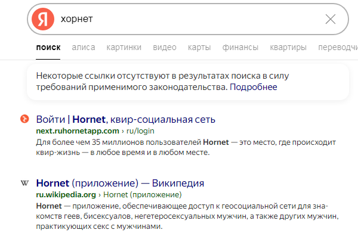Switch to the картинки tab

click(124, 48)
